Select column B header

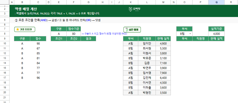click(x=22, y=2)
